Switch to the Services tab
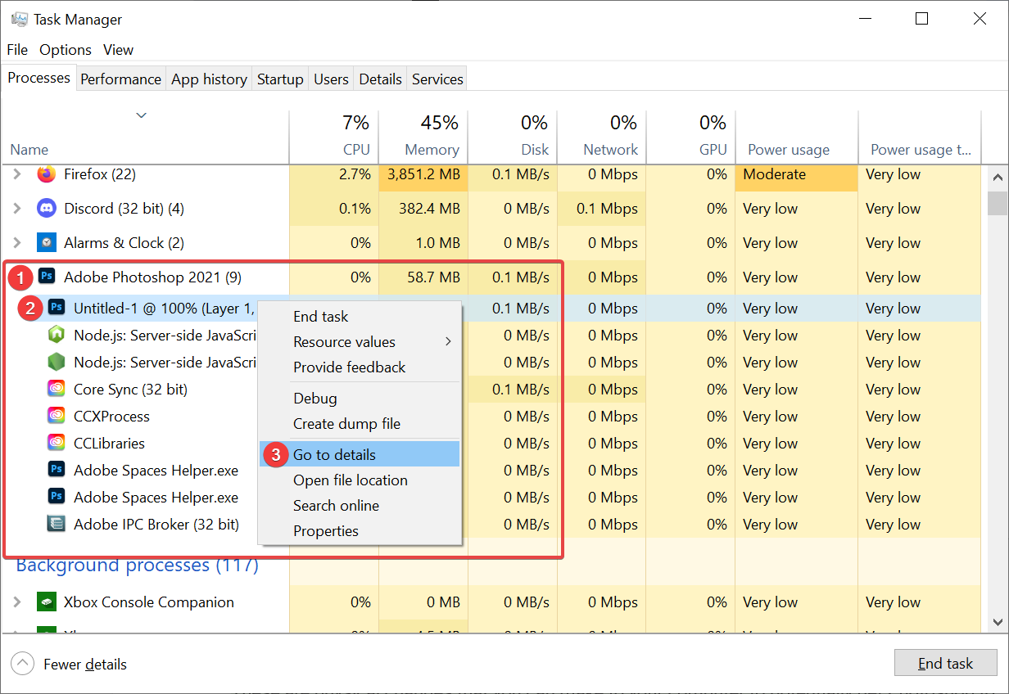The image size is (1009, 694). (437, 79)
